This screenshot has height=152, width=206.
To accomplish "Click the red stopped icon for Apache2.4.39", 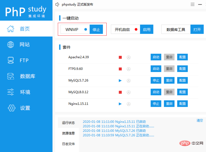I will click(x=120, y=57).
